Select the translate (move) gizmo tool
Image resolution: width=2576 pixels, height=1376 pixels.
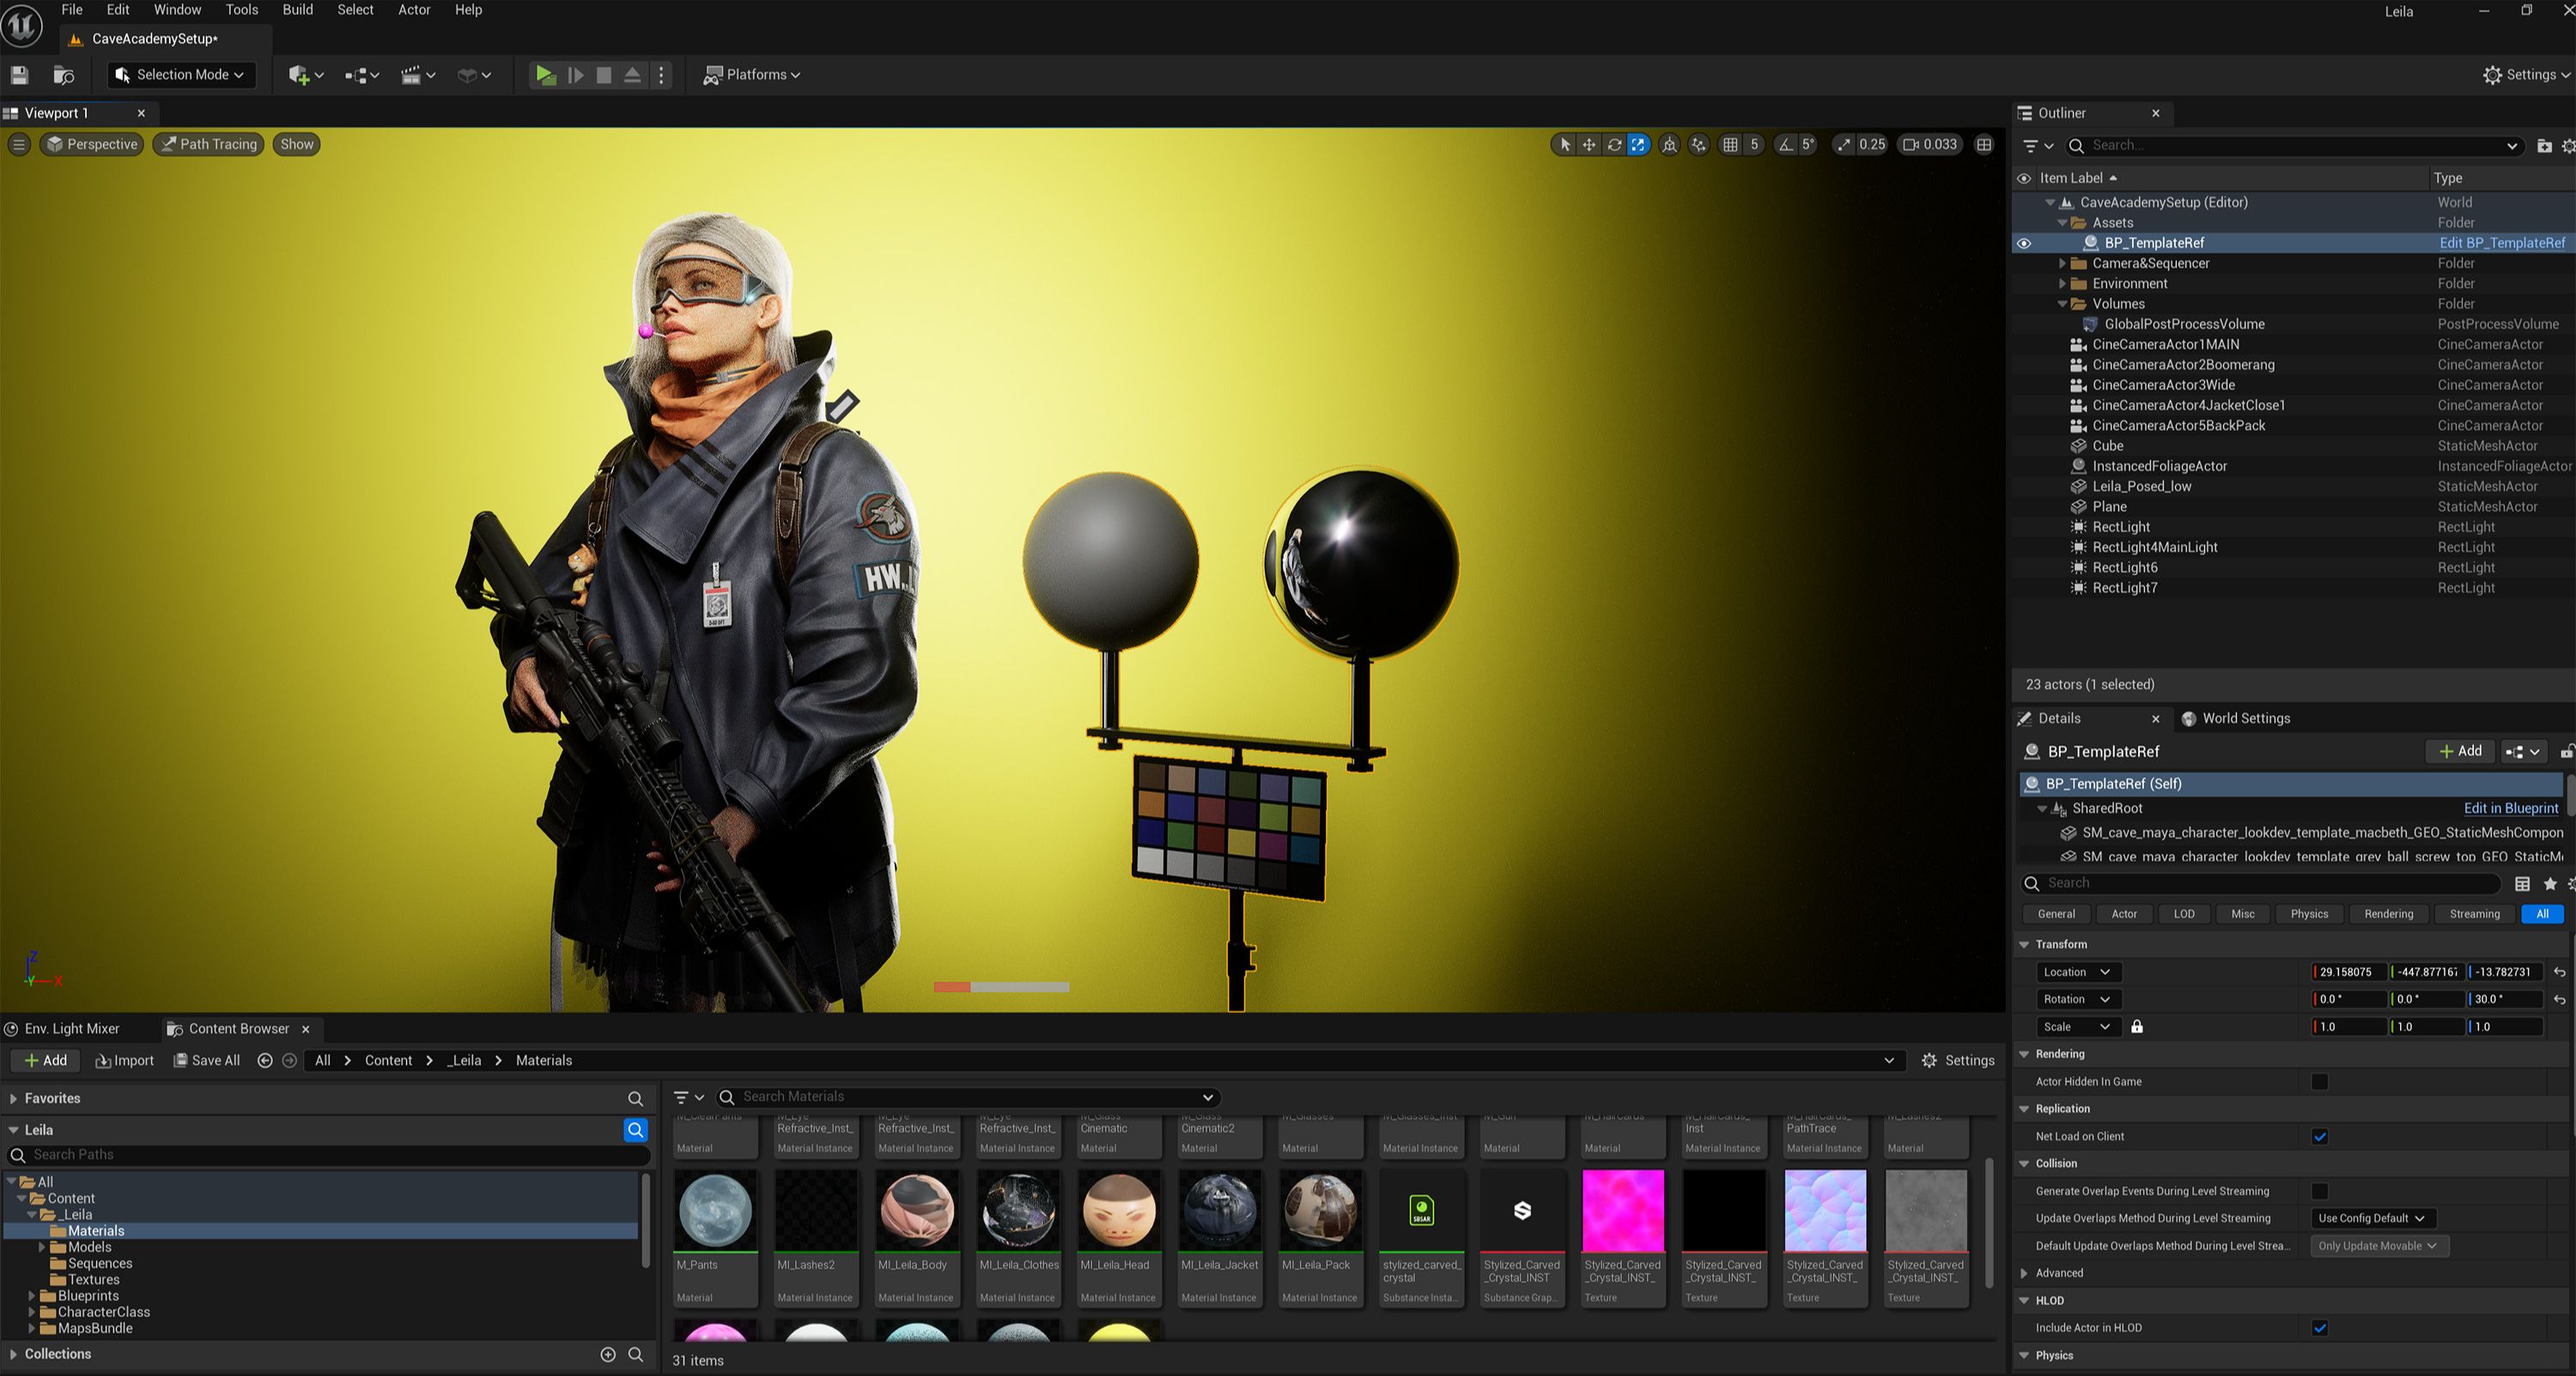point(1589,145)
